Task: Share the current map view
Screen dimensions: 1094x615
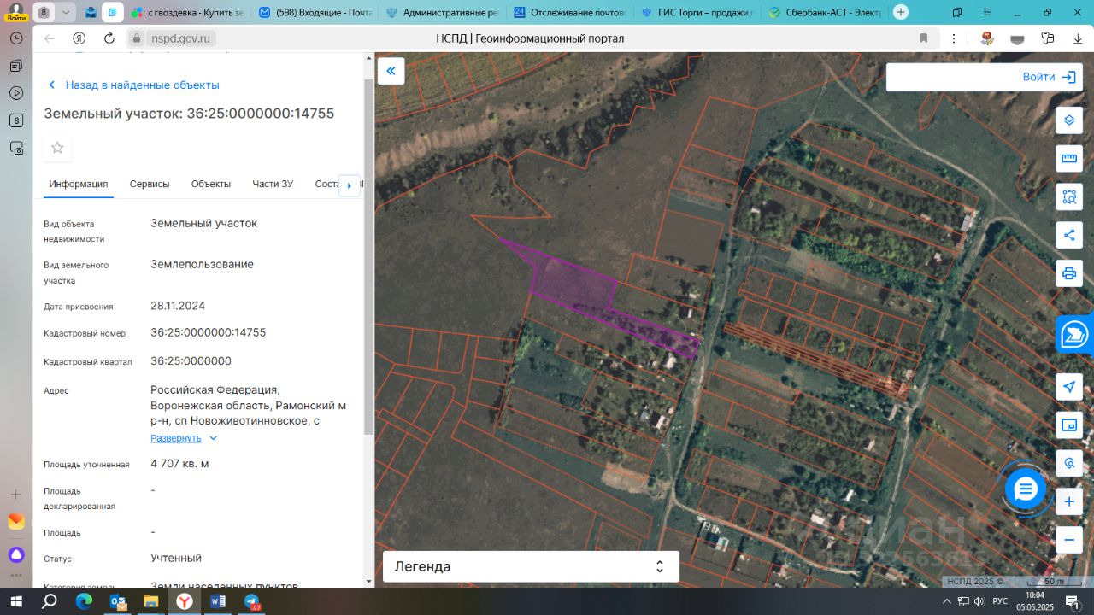Action: click(x=1069, y=235)
